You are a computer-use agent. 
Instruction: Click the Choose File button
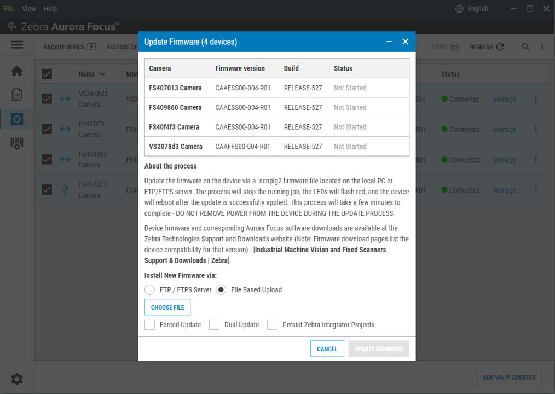167,308
